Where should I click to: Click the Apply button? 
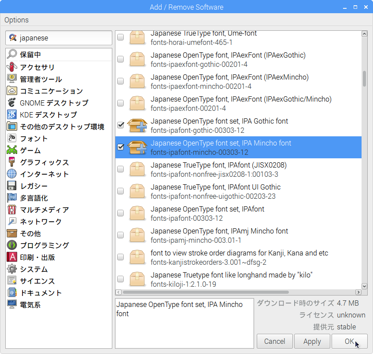coord(312,341)
